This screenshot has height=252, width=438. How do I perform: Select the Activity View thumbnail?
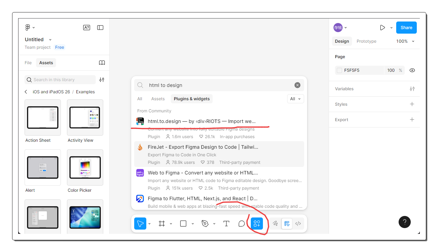(85, 118)
